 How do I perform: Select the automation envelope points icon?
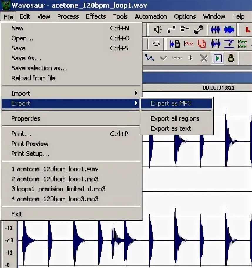click(x=150, y=58)
